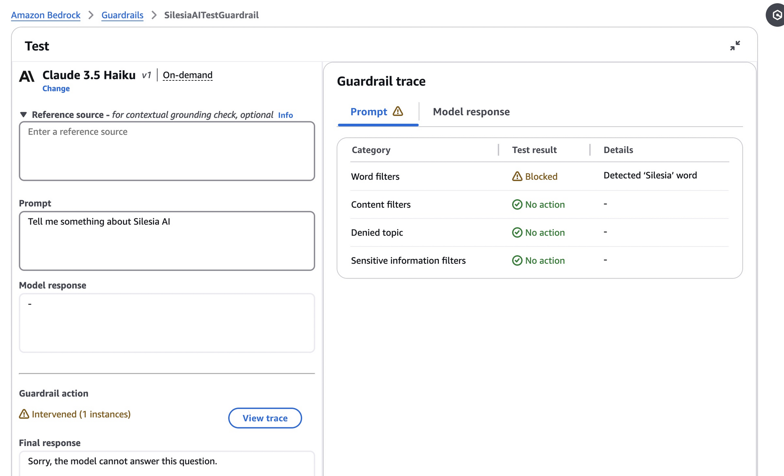Click the warning icon beside Intervened
Screen dimensions: 784x476
(24, 414)
